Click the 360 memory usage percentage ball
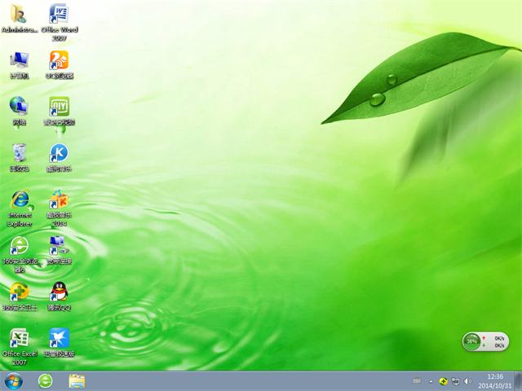 471,341
